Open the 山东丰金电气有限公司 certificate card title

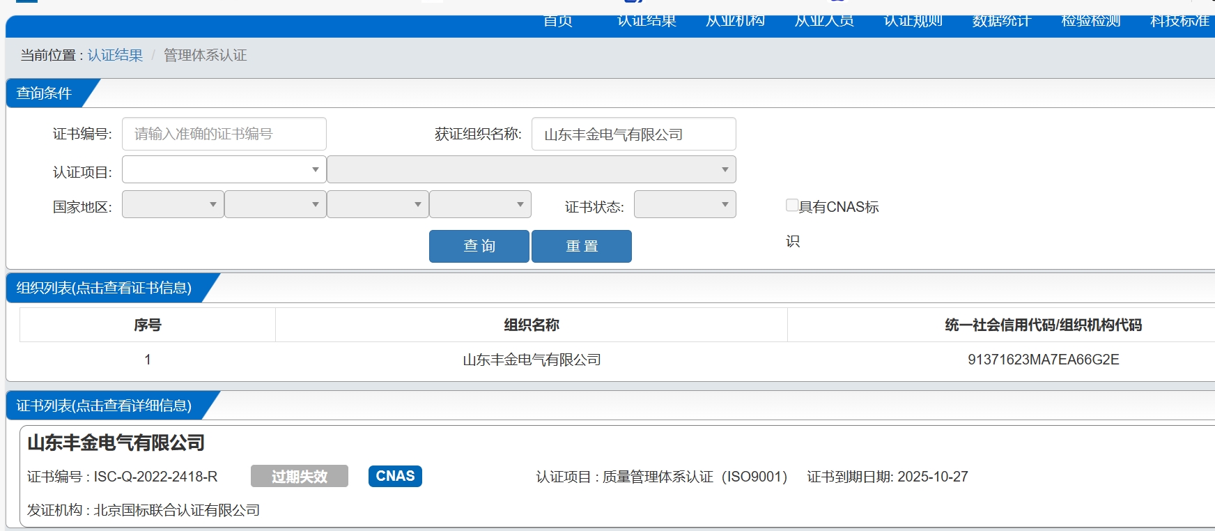tap(116, 442)
